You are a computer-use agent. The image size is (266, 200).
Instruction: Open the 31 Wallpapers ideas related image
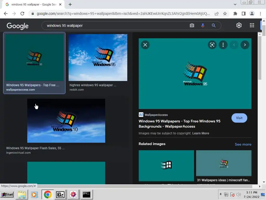[224, 163]
